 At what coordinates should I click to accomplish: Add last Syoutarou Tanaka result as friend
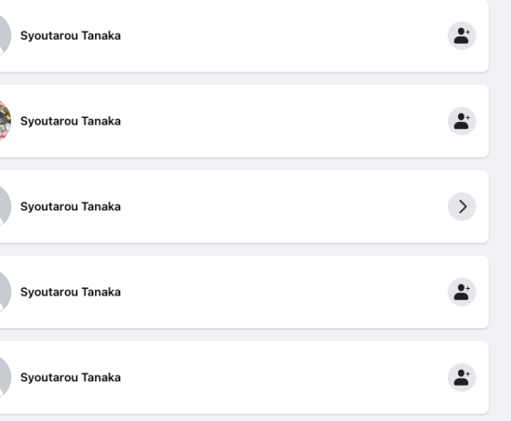pos(462,377)
